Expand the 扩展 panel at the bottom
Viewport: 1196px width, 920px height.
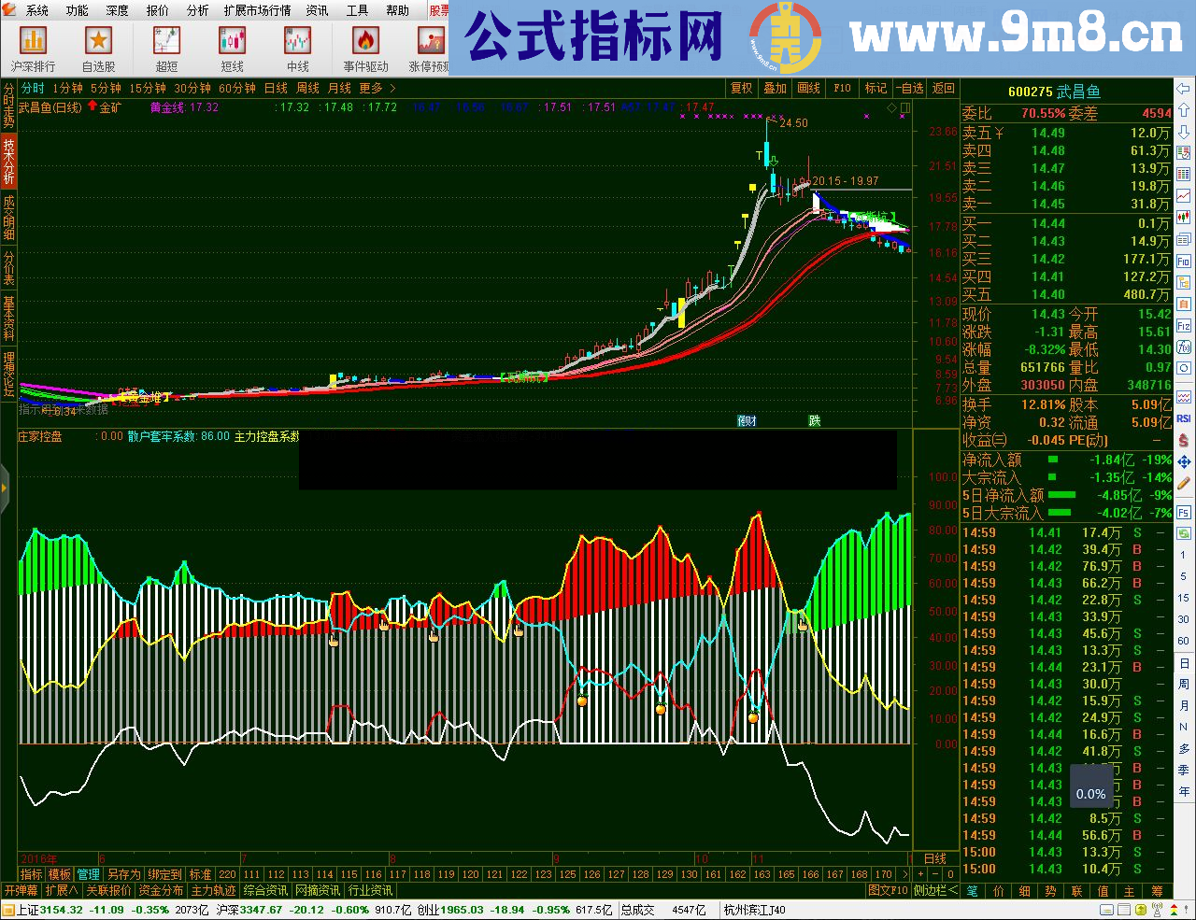pyautogui.click(x=64, y=890)
